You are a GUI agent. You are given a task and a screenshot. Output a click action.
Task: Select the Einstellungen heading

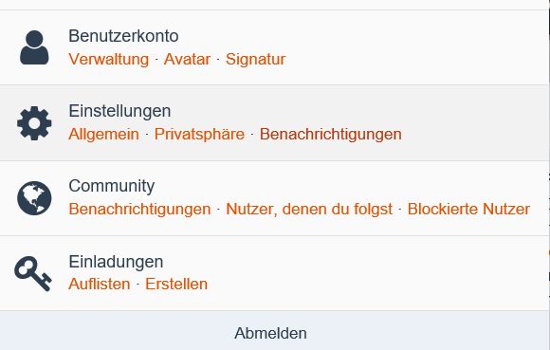click(119, 111)
